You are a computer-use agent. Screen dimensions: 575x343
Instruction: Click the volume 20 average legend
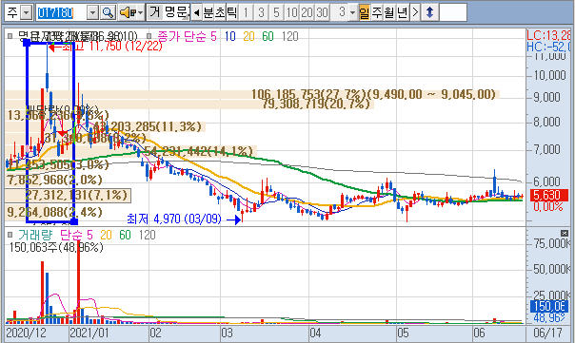point(106,235)
